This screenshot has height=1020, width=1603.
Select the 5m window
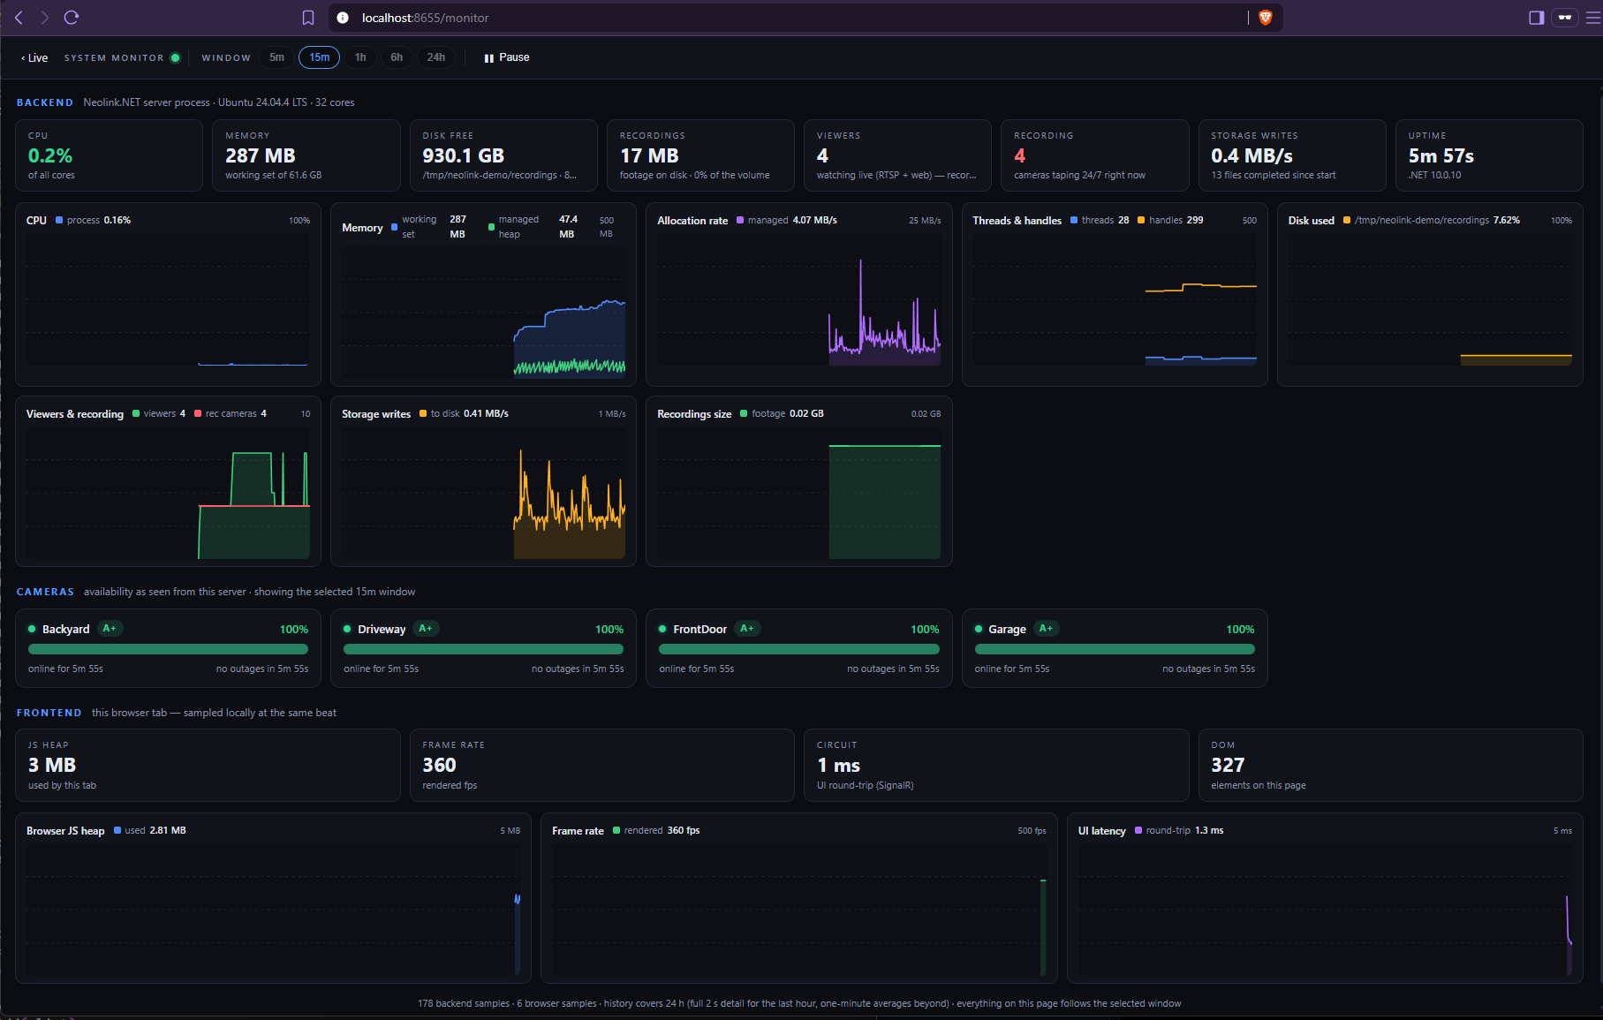pos(277,57)
